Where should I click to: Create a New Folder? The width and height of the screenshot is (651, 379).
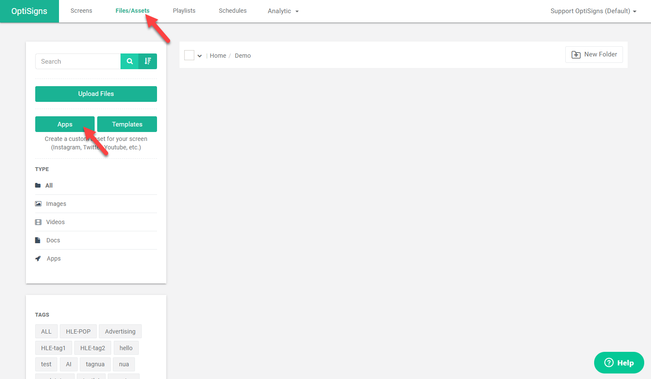click(x=594, y=55)
